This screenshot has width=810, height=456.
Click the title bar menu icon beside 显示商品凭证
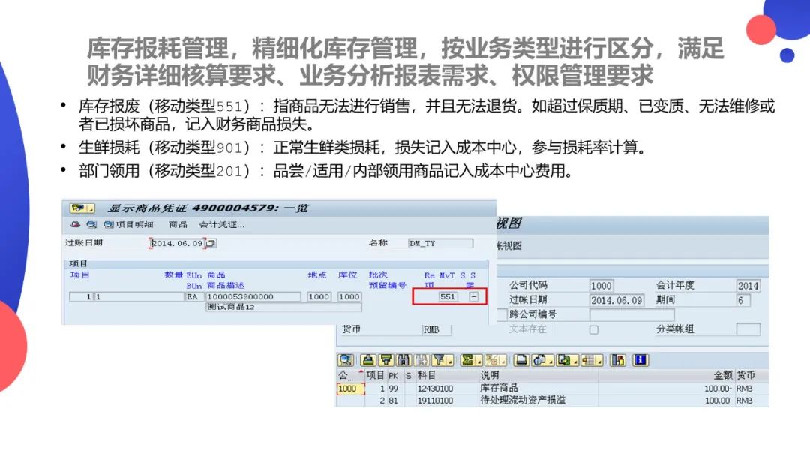coord(82,208)
